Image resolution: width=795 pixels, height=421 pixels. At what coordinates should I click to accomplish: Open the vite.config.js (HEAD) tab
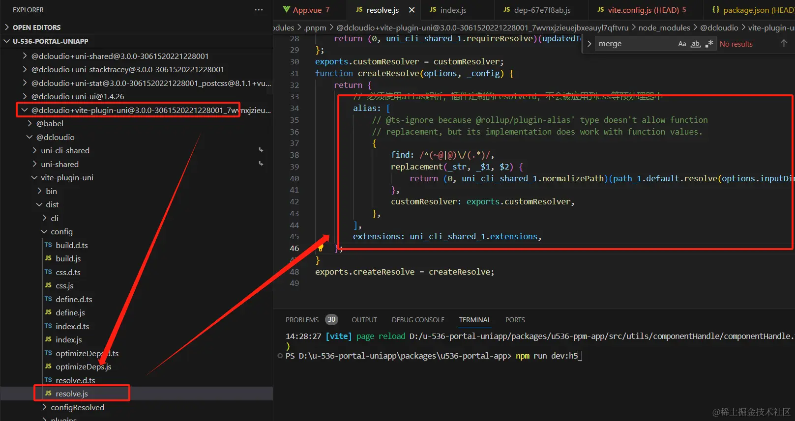tap(647, 10)
